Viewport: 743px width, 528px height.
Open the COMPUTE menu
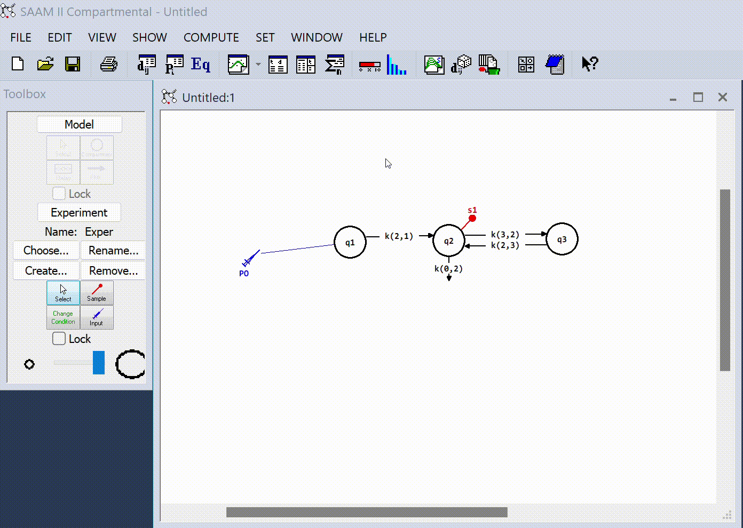[211, 37]
